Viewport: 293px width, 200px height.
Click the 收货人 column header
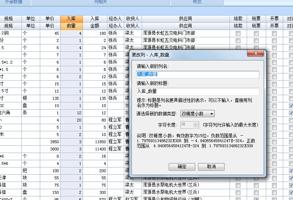[x=132, y=22]
